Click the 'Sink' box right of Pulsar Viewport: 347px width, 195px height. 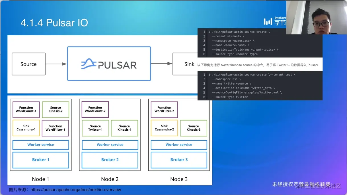[185, 64]
